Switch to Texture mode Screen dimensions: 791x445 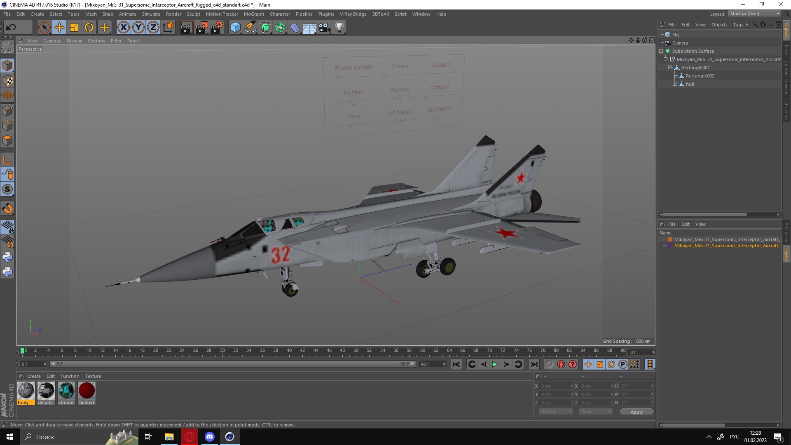(7, 81)
